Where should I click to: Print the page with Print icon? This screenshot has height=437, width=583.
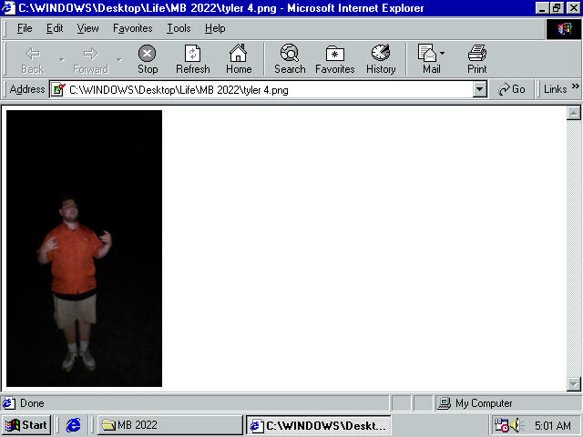pos(477,53)
